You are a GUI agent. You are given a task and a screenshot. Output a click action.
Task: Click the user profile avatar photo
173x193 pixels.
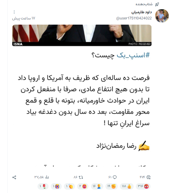click(162, 16)
